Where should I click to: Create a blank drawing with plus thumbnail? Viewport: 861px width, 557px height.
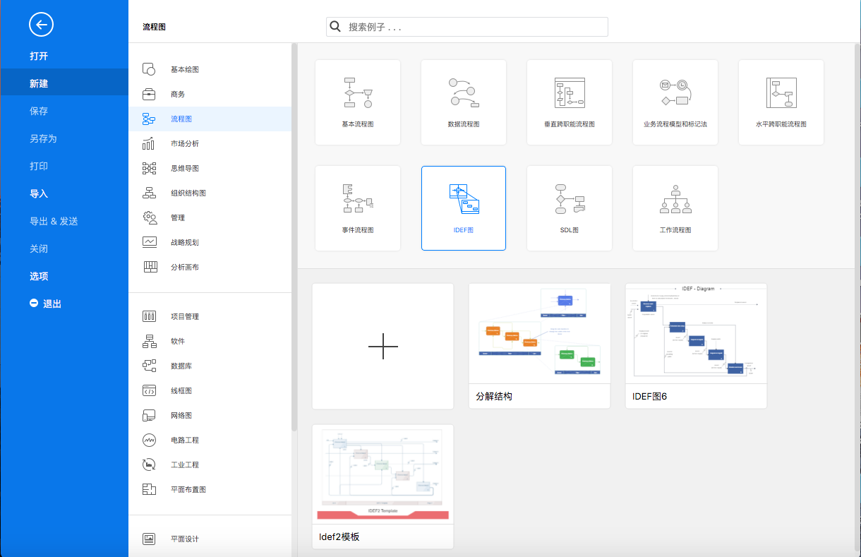383,346
